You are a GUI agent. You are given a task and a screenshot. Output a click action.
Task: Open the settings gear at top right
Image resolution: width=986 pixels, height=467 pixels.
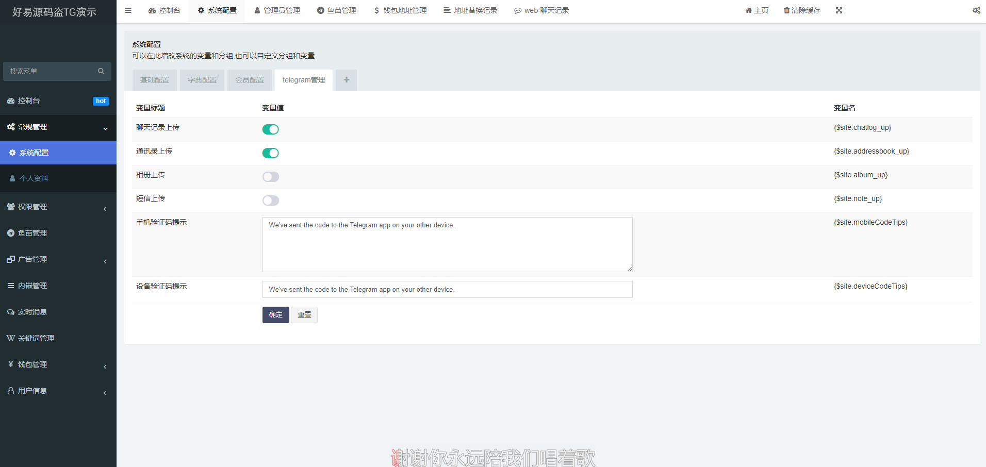pyautogui.click(x=976, y=10)
